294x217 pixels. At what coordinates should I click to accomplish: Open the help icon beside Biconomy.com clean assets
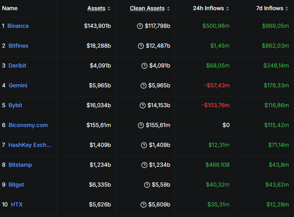[x=141, y=125]
